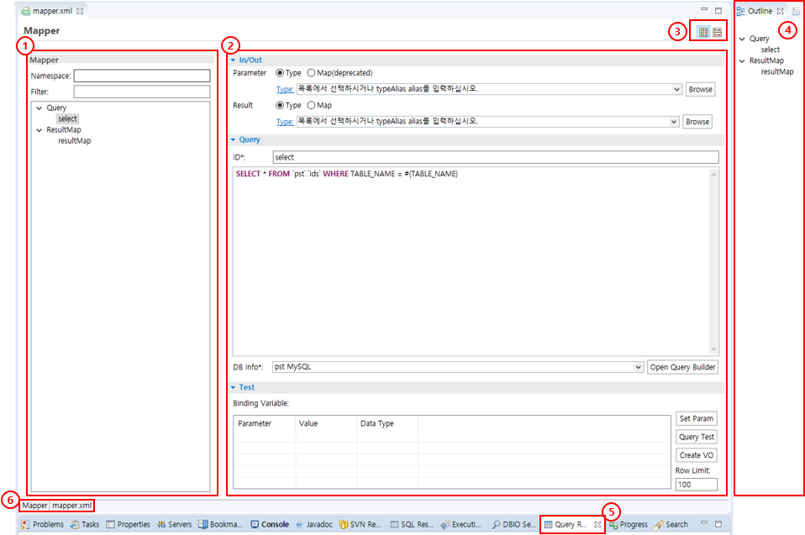Switch to list layout view in editor toolbar

pyautogui.click(x=717, y=31)
